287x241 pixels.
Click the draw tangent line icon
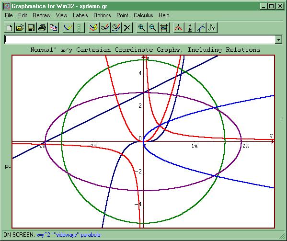click(x=201, y=28)
